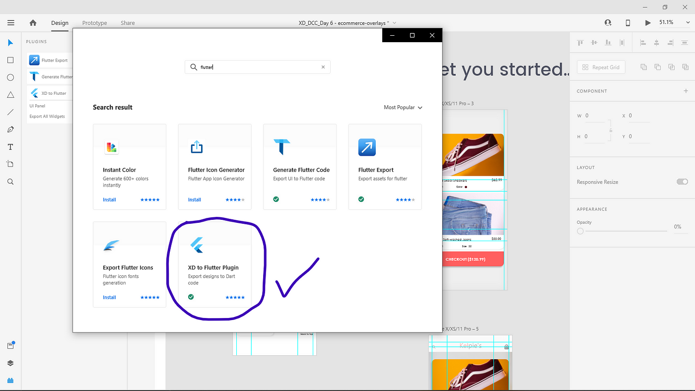Image resolution: width=695 pixels, height=391 pixels.
Task: Click the Opacity slider handle
Action: click(580, 231)
